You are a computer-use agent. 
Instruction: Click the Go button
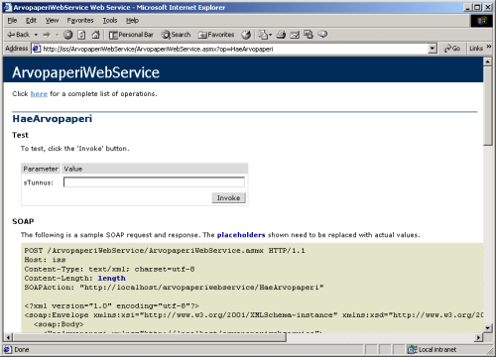click(452, 49)
